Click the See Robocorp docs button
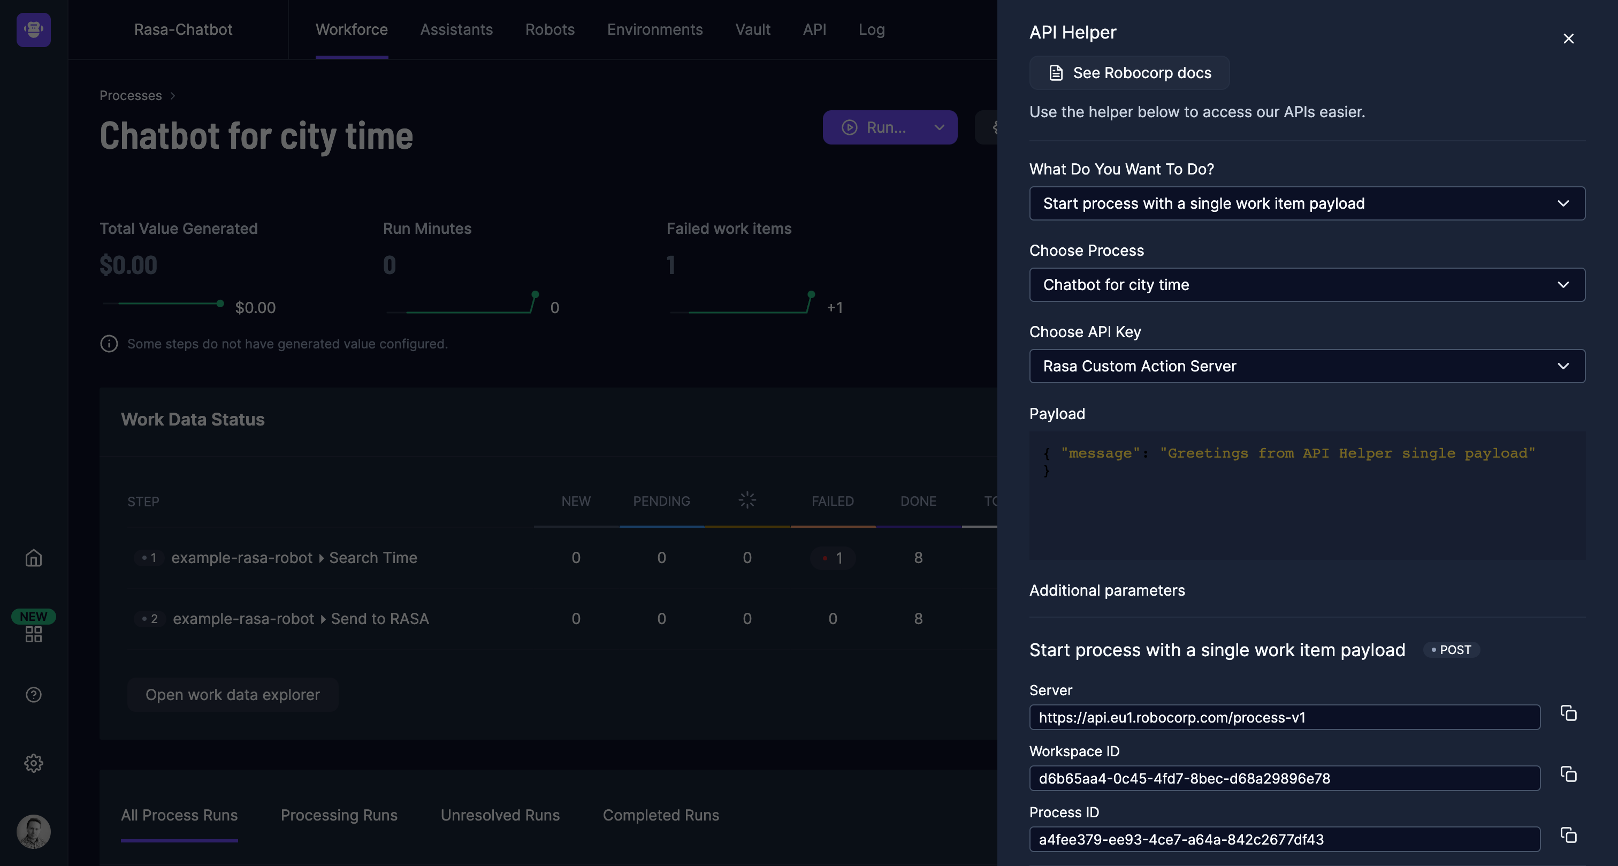 point(1129,73)
